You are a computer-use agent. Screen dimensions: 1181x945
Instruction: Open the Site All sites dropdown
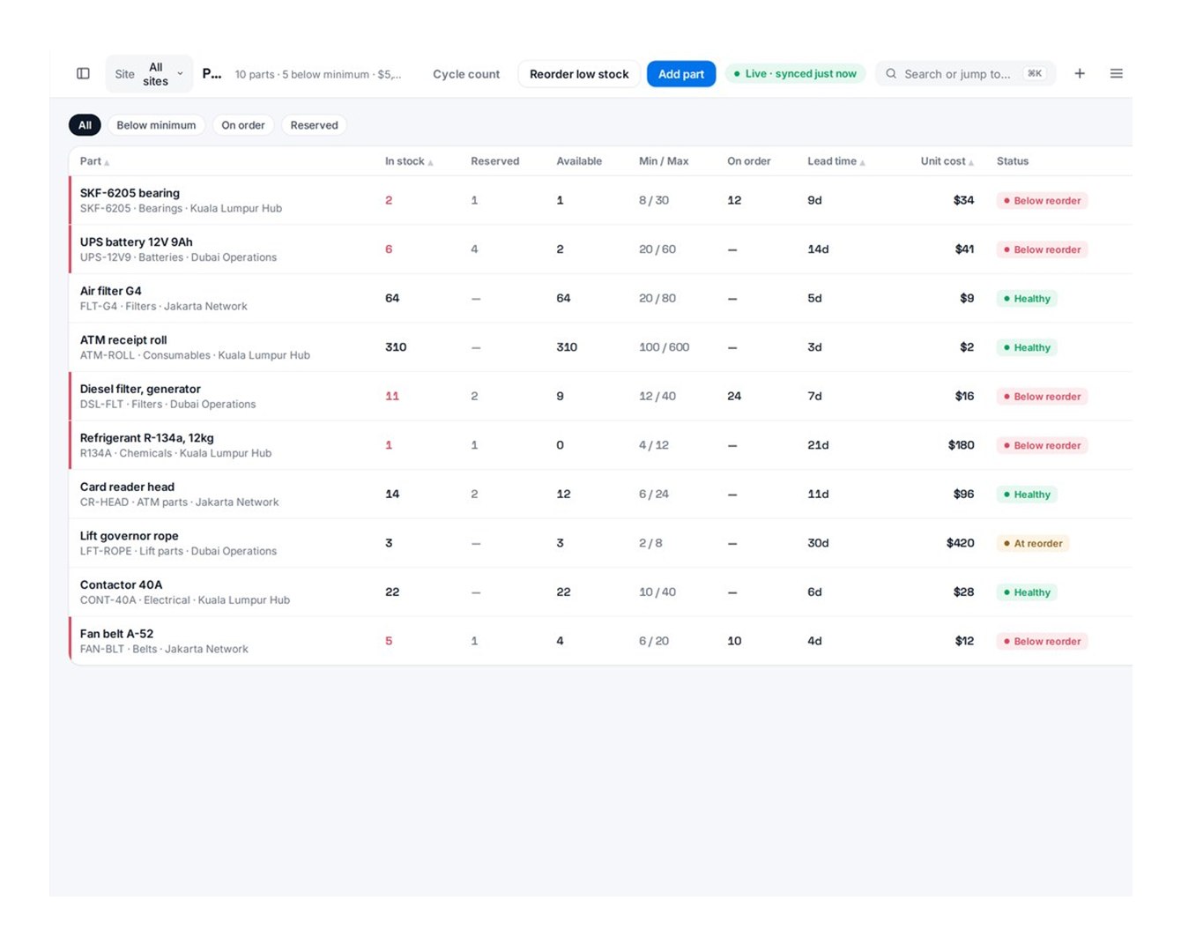149,74
